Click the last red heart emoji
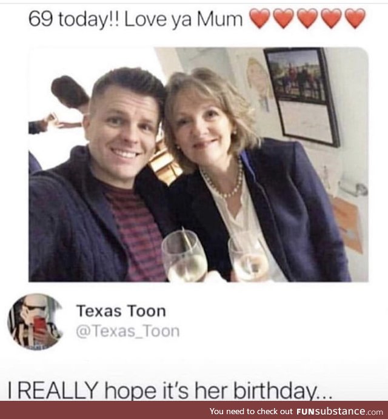 355,19
